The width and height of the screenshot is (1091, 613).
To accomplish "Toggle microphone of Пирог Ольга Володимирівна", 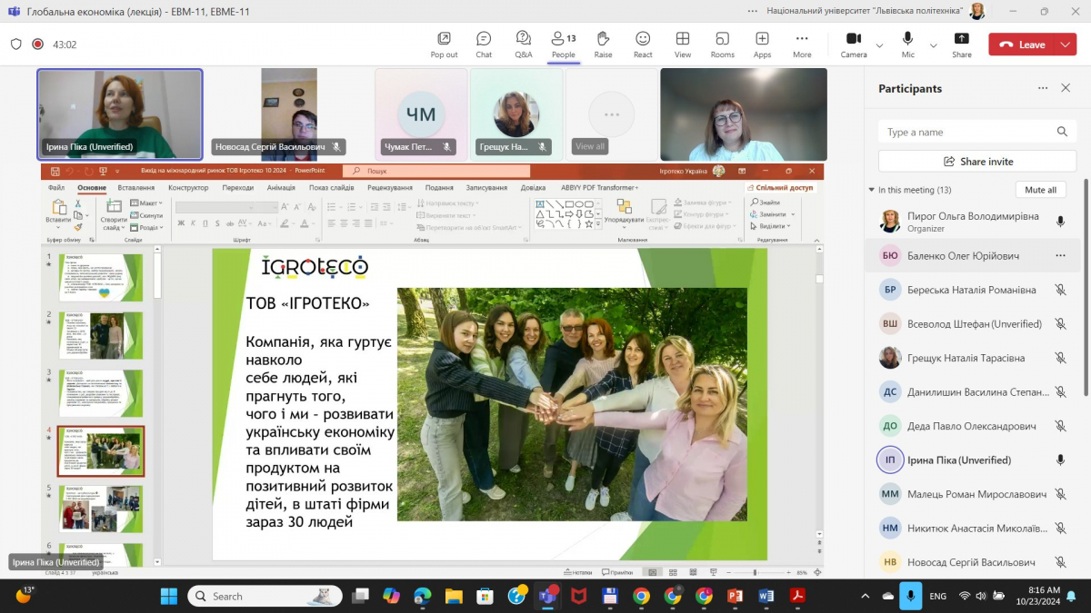I will click(x=1060, y=222).
